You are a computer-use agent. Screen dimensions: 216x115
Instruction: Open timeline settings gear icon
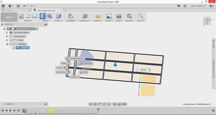point(213,110)
